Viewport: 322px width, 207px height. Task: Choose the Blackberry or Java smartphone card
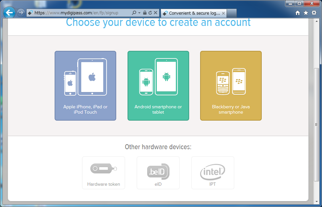[x=231, y=86]
